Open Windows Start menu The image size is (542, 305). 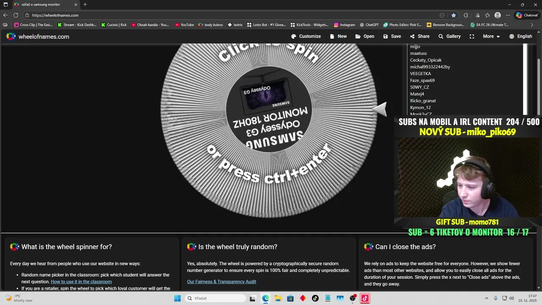[x=177, y=298]
